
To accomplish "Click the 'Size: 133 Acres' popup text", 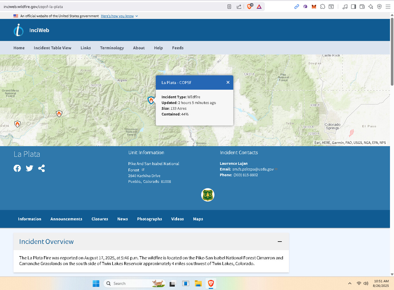I will click(x=174, y=109).
